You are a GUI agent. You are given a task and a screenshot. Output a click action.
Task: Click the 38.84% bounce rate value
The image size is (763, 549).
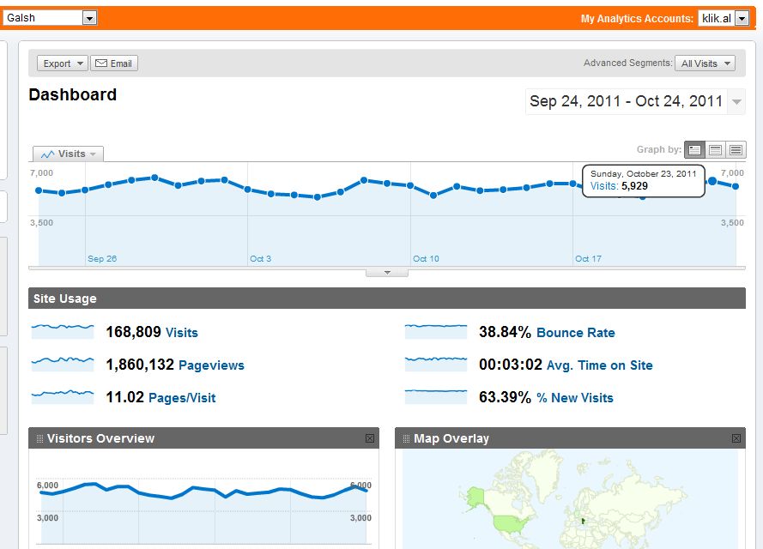coord(505,332)
